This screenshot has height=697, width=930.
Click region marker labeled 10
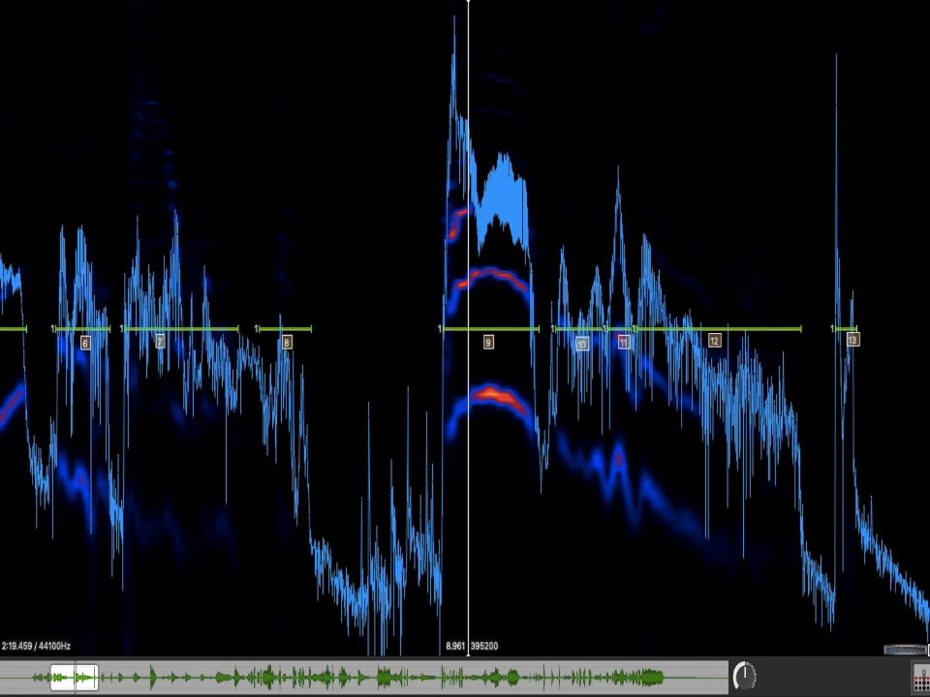coord(581,344)
